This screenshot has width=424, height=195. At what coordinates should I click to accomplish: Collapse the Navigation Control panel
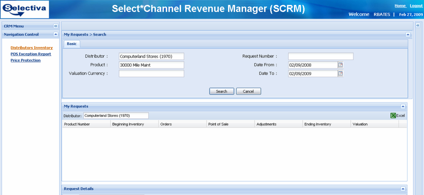55,34
